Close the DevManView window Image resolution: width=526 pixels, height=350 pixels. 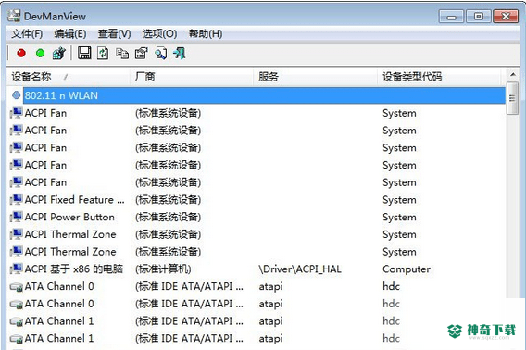(x=506, y=16)
